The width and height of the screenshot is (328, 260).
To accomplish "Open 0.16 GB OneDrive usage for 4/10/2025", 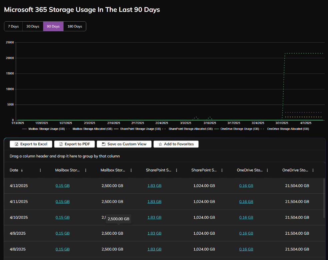I will [246, 217].
